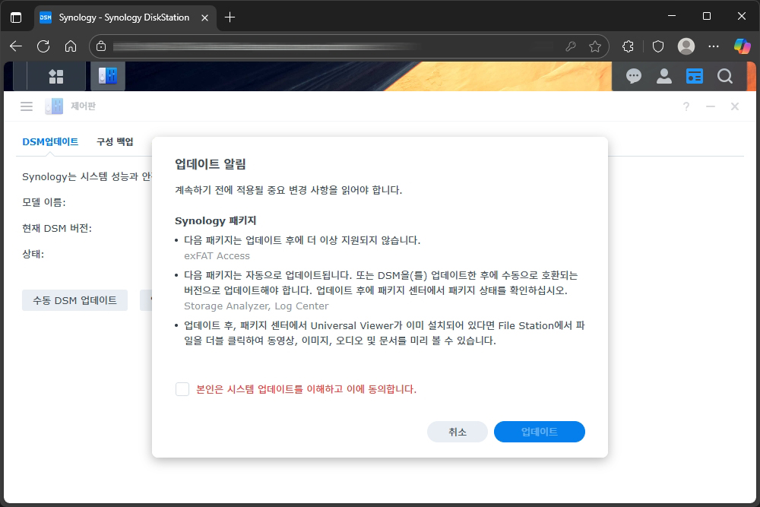This screenshot has height=507, width=760.
Task: Open the DSM widgets panel icon
Action: point(694,76)
